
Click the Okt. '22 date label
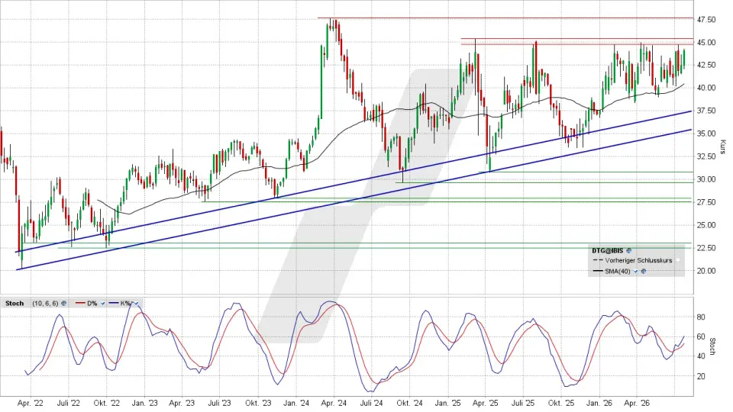(x=107, y=403)
